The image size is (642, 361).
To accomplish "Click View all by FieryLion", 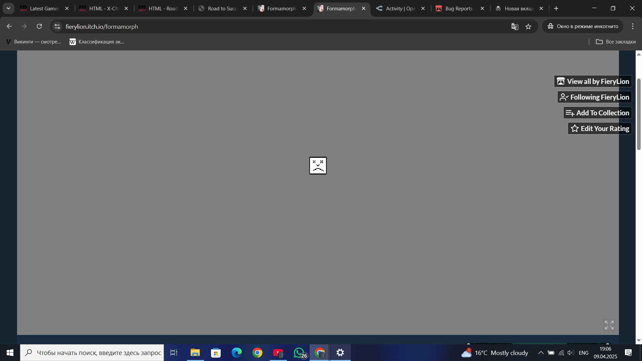I will [593, 81].
